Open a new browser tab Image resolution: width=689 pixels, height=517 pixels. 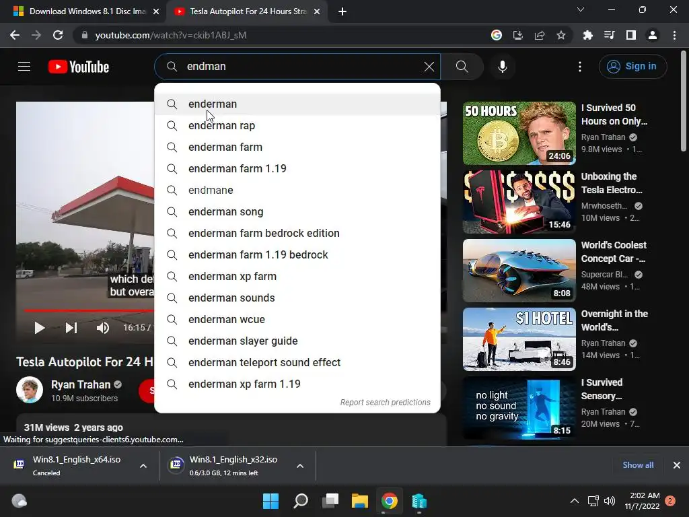point(342,12)
